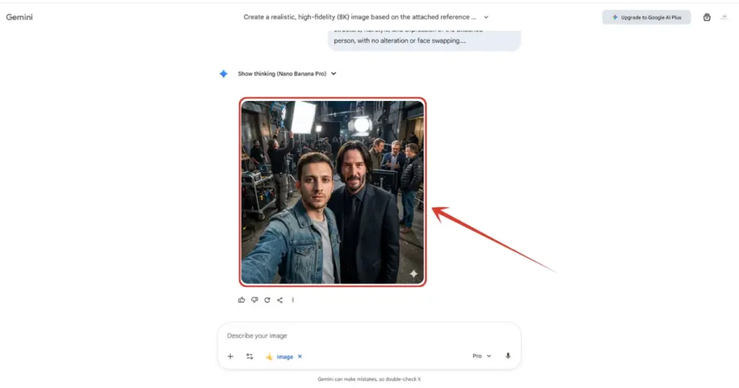Open the account avatar in header
Image resolution: width=739 pixels, height=388 pixels.
725,17
